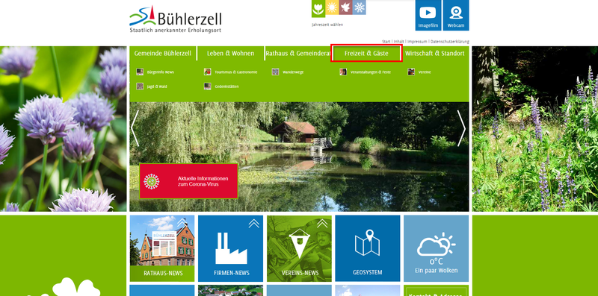Expand the Rathaus-News tile chevron

(x=182, y=223)
